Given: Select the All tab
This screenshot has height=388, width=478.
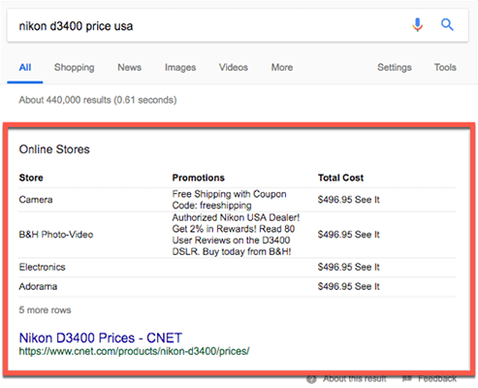Looking at the screenshot, I should coord(25,67).
